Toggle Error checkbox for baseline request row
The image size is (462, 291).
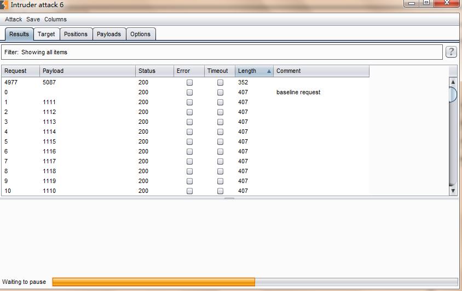tap(190, 92)
